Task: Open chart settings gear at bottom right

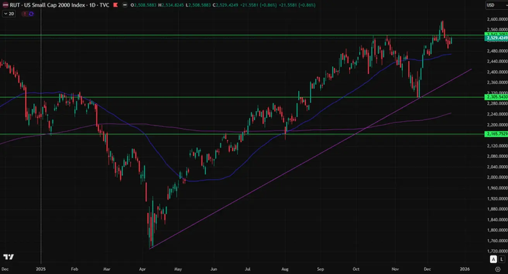Action: coord(498,269)
